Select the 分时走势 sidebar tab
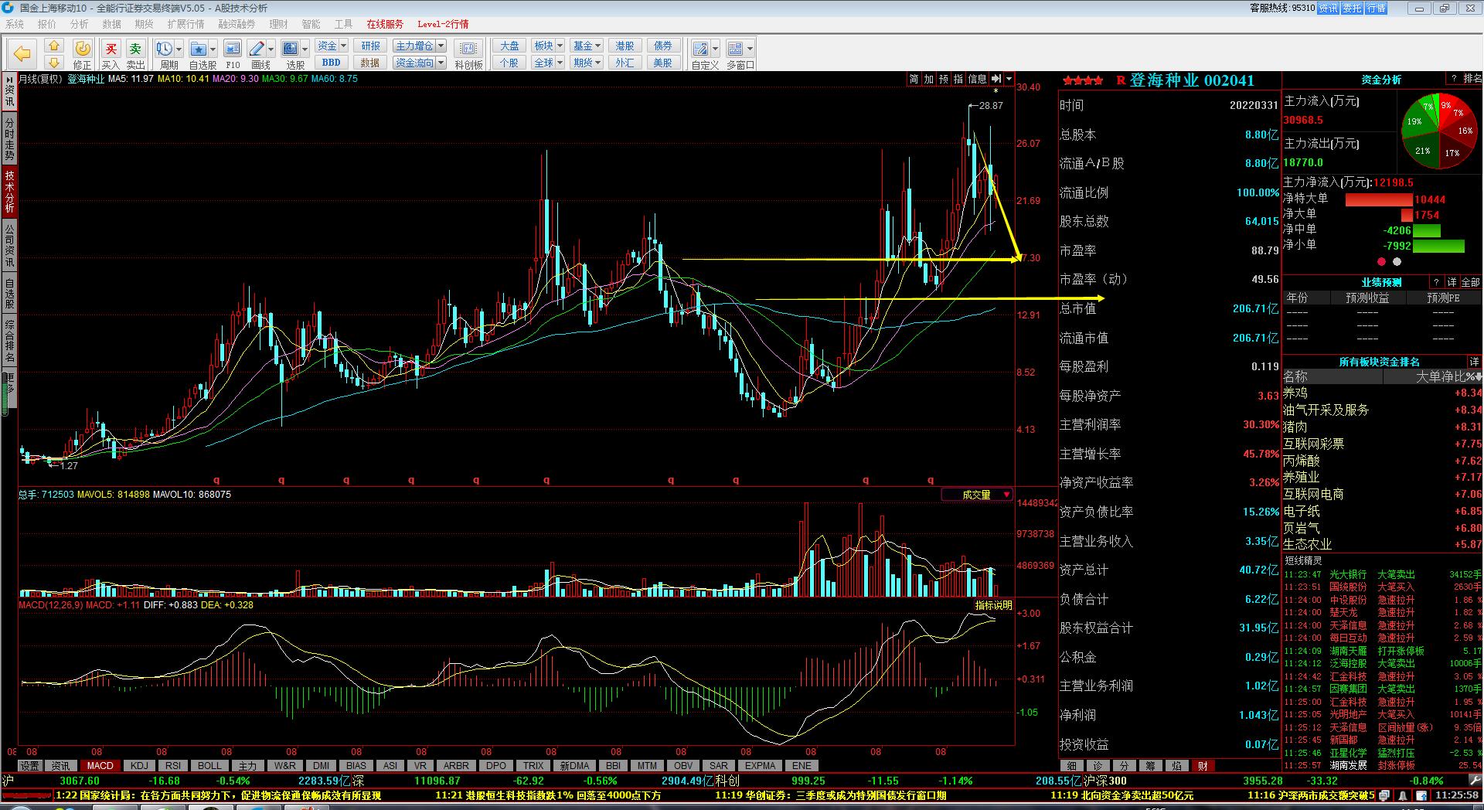1484x810 pixels. (9, 139)
